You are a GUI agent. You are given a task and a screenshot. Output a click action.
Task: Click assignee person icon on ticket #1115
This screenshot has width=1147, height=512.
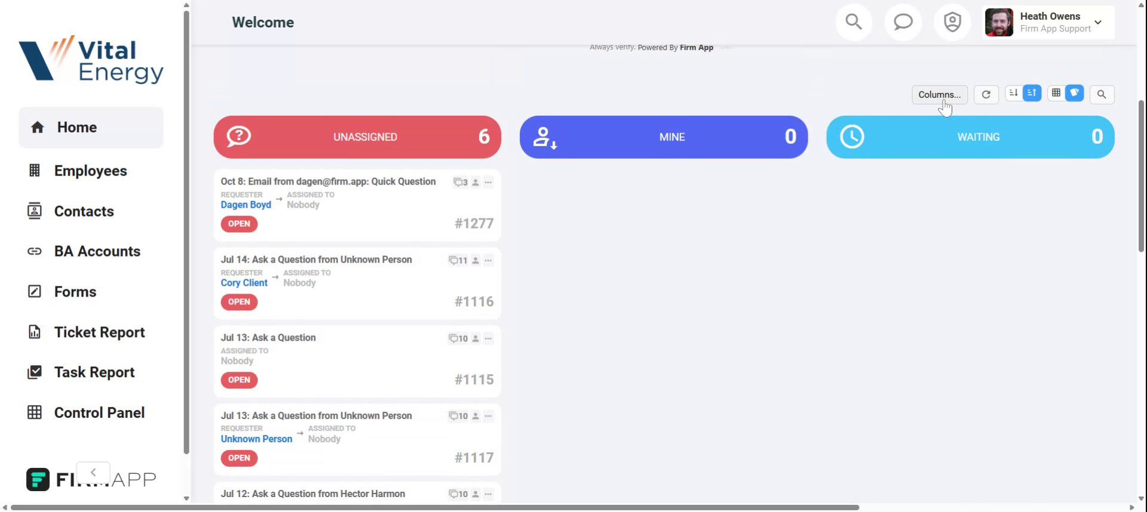(476, 338)
